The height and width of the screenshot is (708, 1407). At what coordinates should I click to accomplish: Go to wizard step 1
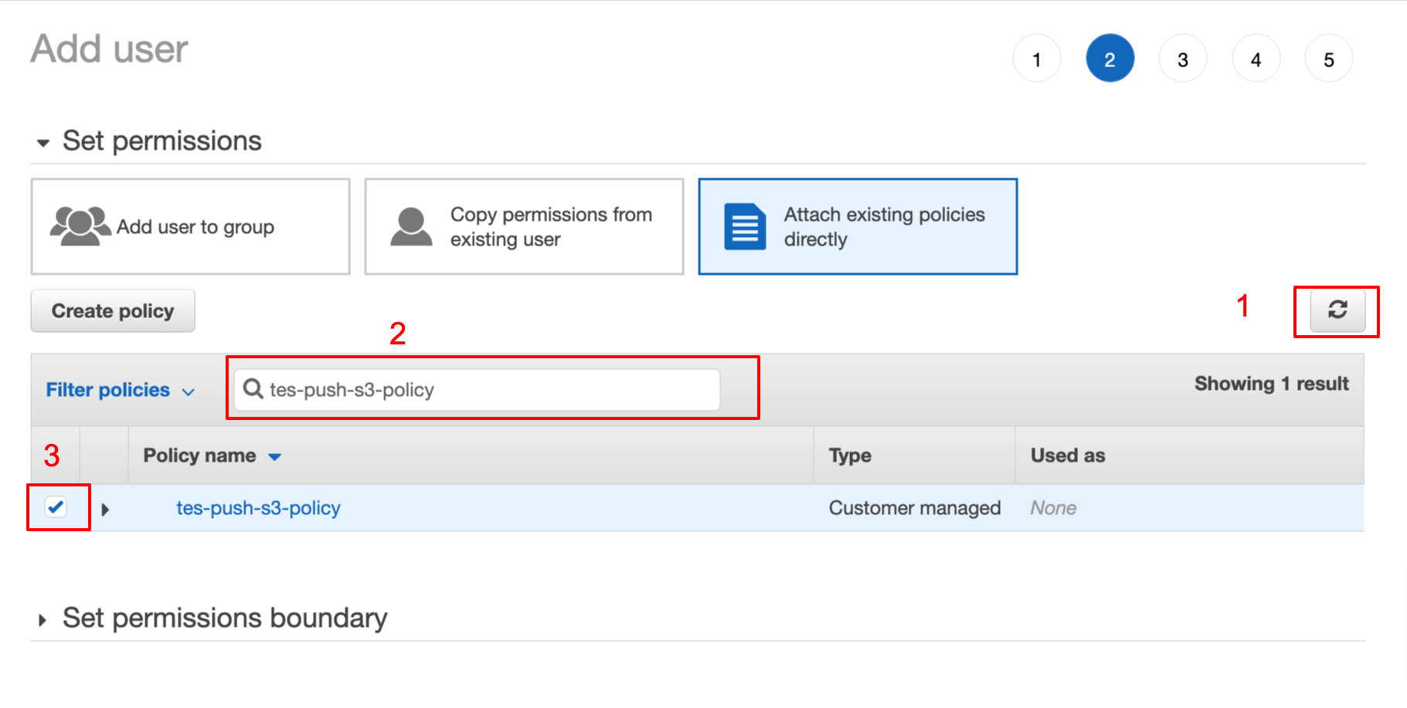pos(1036,59)
